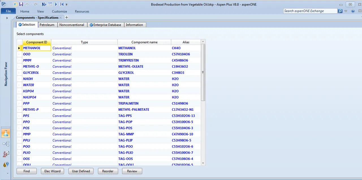Viewport: 362px width, 180px height.
Task: Click the vertical Navigation Pane label
Action: [x=6, y=74]
